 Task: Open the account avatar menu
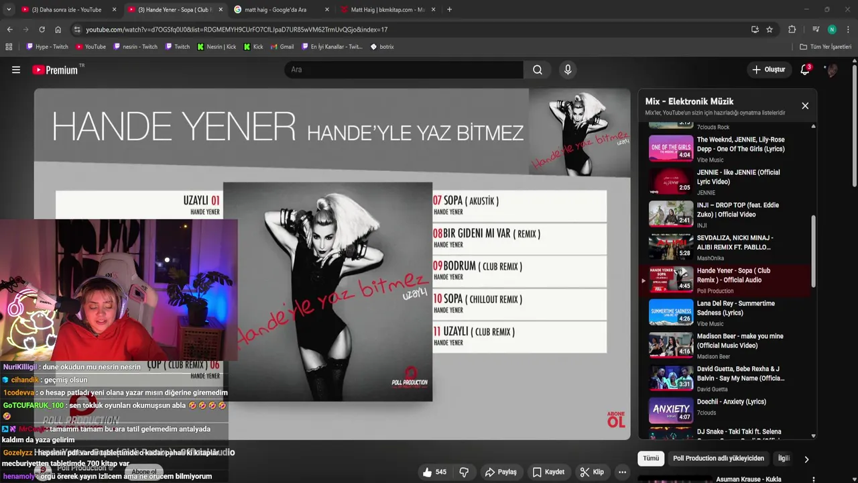coord(831,70)
